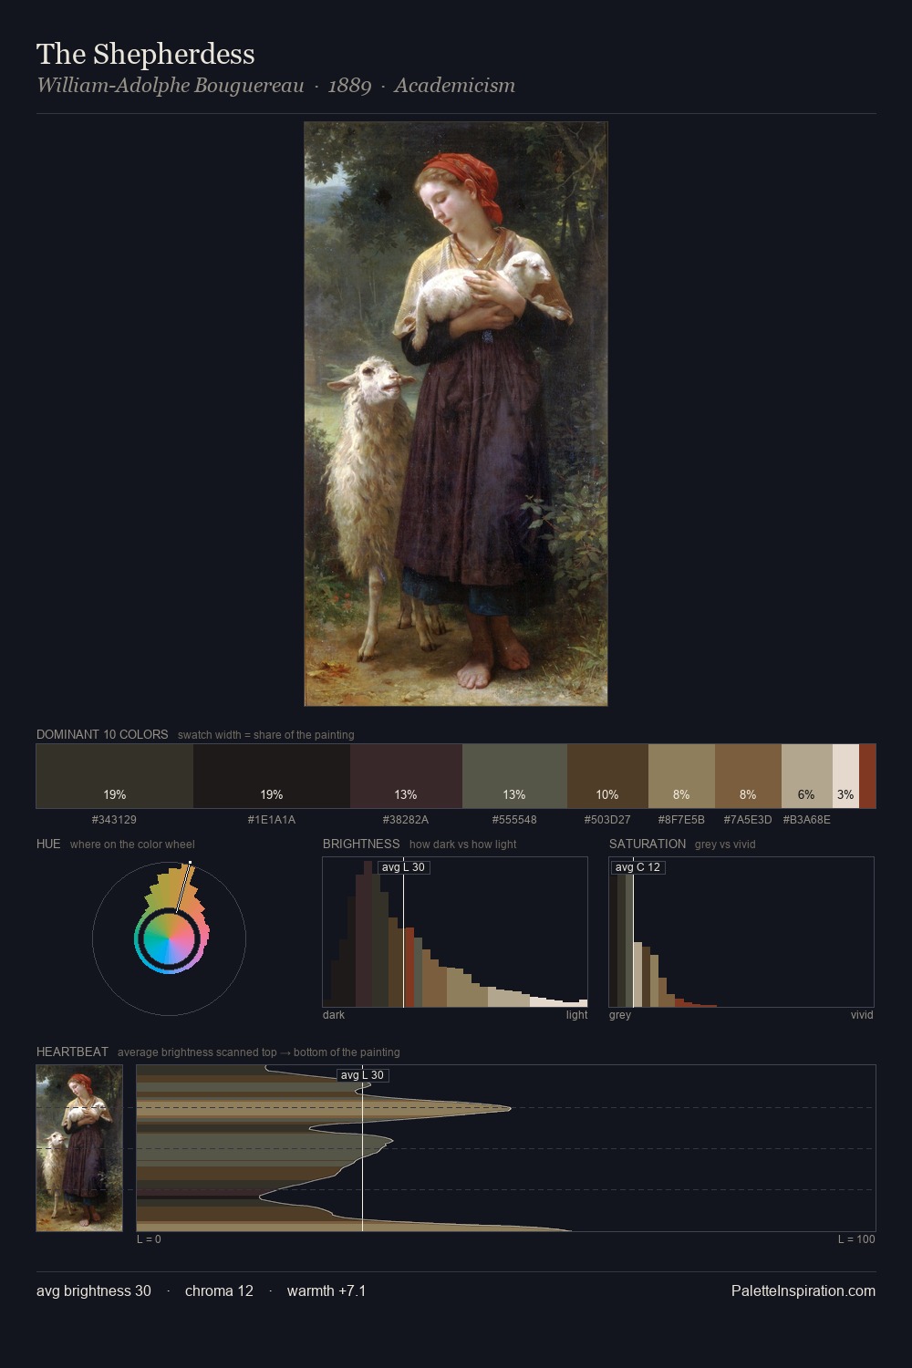Click the #343129 hex code label

pyautogui.click(x=114, y=820)
